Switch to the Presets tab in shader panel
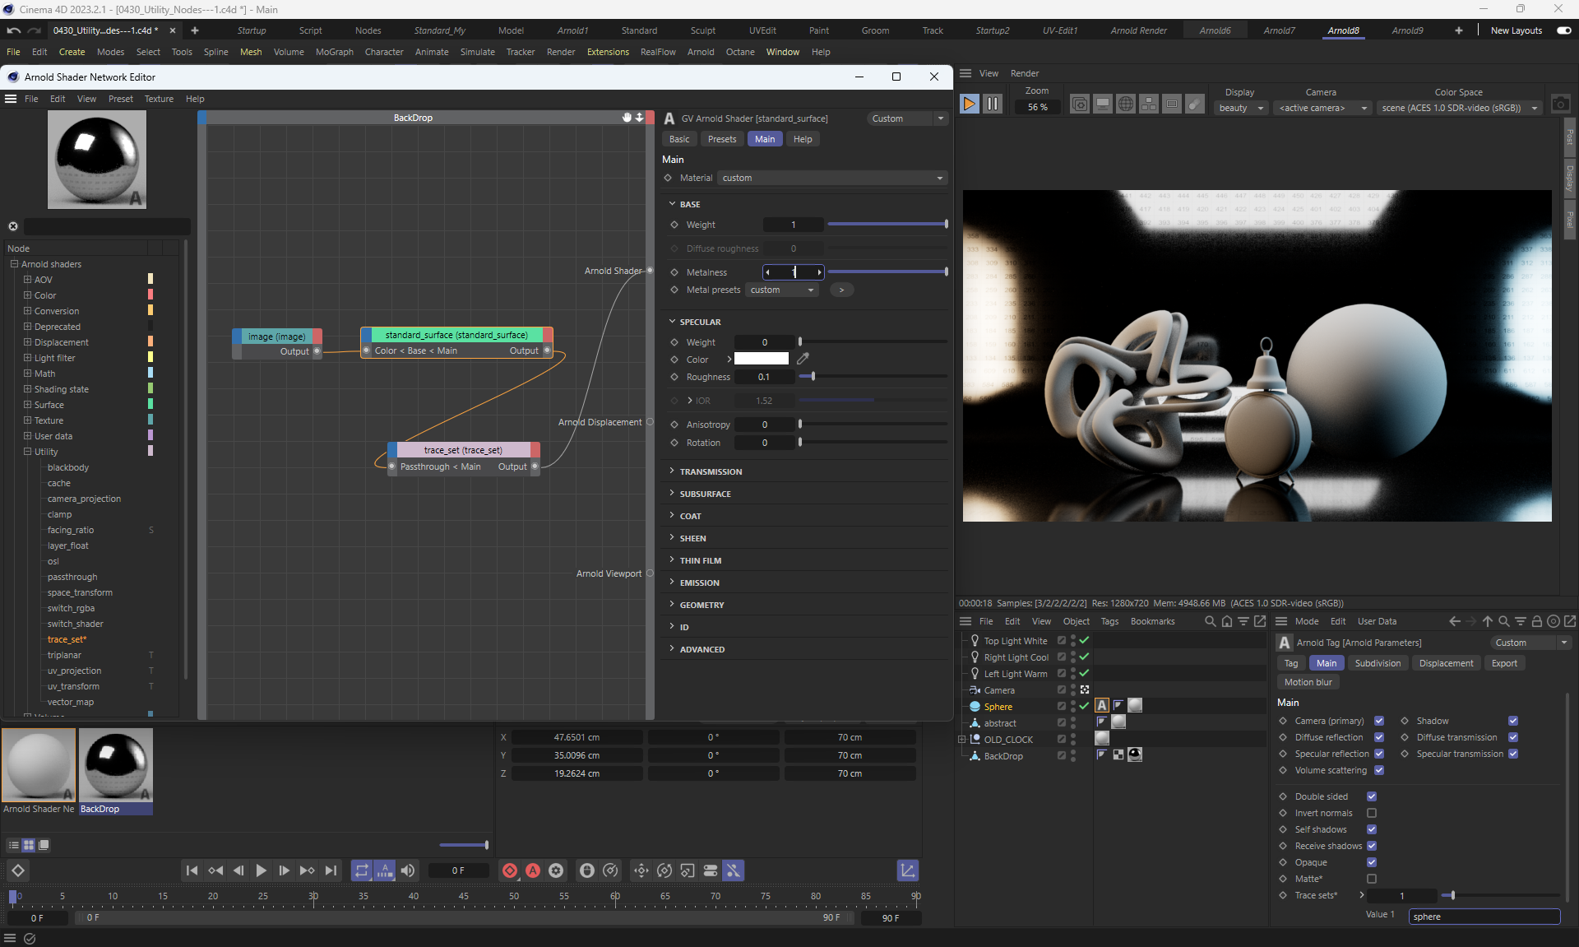 coord(722,139)
